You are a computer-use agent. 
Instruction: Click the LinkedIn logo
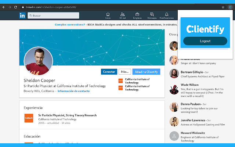(22, 15)
